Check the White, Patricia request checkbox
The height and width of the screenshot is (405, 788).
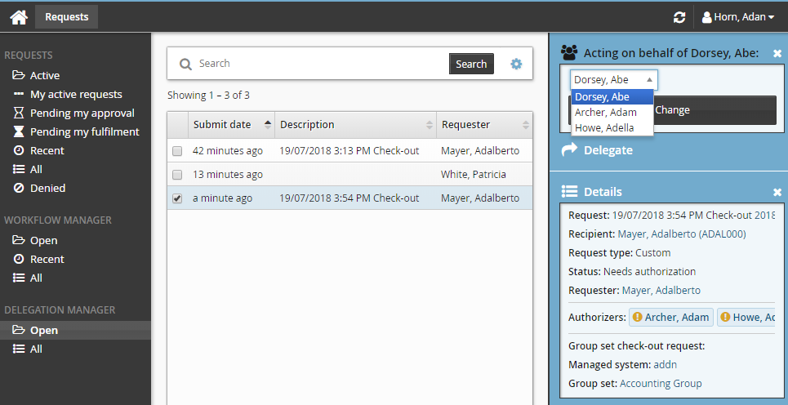coord(177,175)
